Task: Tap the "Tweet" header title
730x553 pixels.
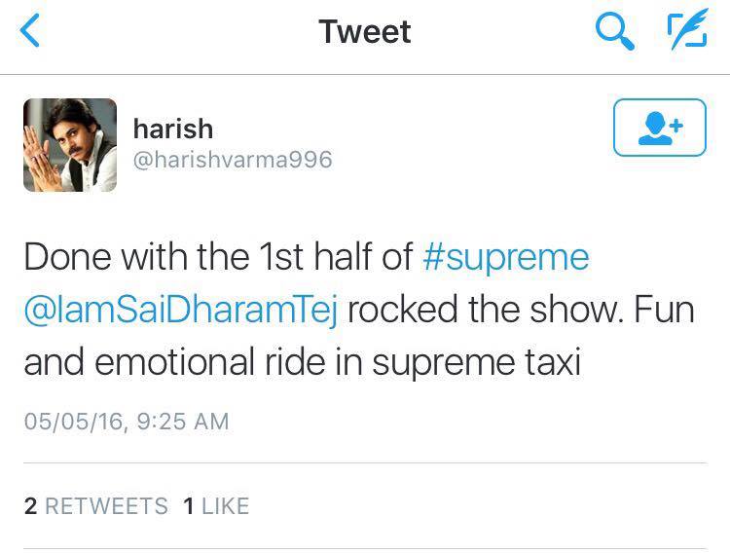Action: (x=365, y=32)
